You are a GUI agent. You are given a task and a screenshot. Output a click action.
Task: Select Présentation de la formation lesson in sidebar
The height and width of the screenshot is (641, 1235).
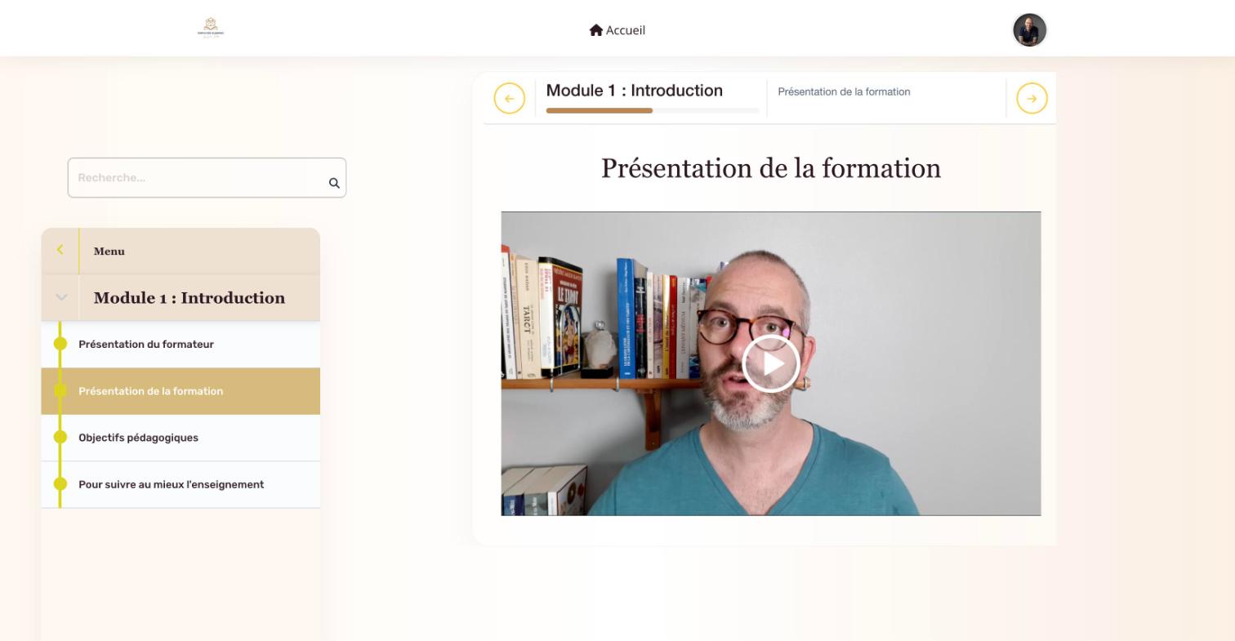[x=181, y=391]
